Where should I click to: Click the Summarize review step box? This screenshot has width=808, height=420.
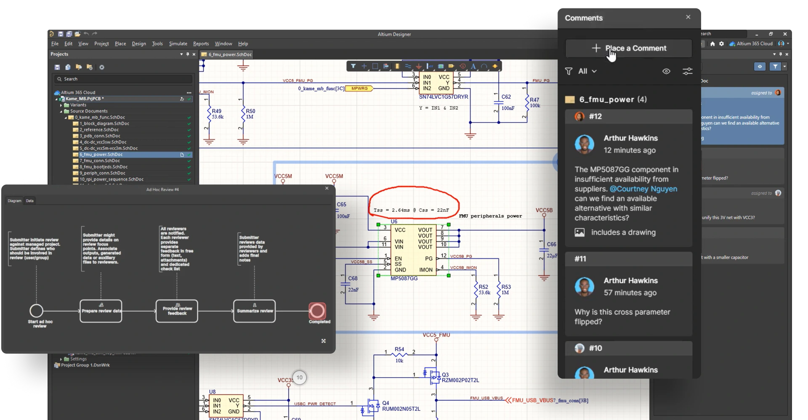(x=255, y=311)
